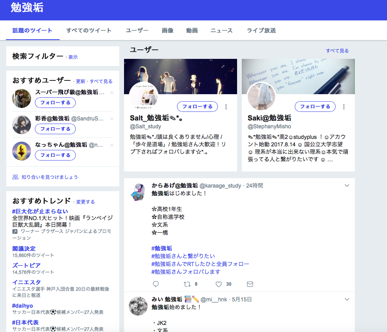Like the からあげ@勉強垢 tweet
The height and width of the screenshot is (332, 387).
(219, 284)
